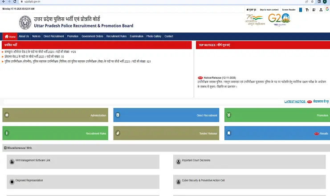This screenshot has height=196, width=330.
Task: Reload the page with refresh icon
Action: click(15, 1)
